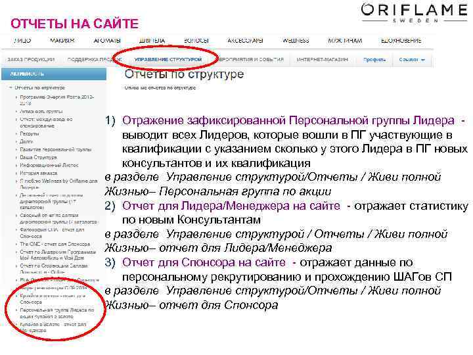
Task: Open the Профиль link
Action: 374,59
